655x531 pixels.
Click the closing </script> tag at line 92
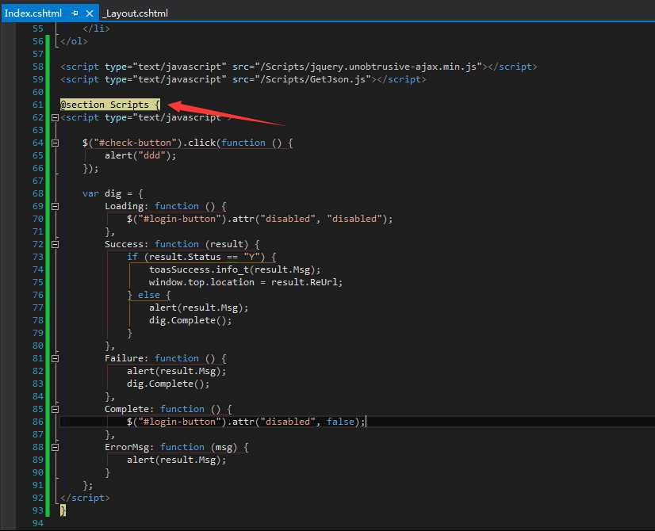(x=85, y=498)
